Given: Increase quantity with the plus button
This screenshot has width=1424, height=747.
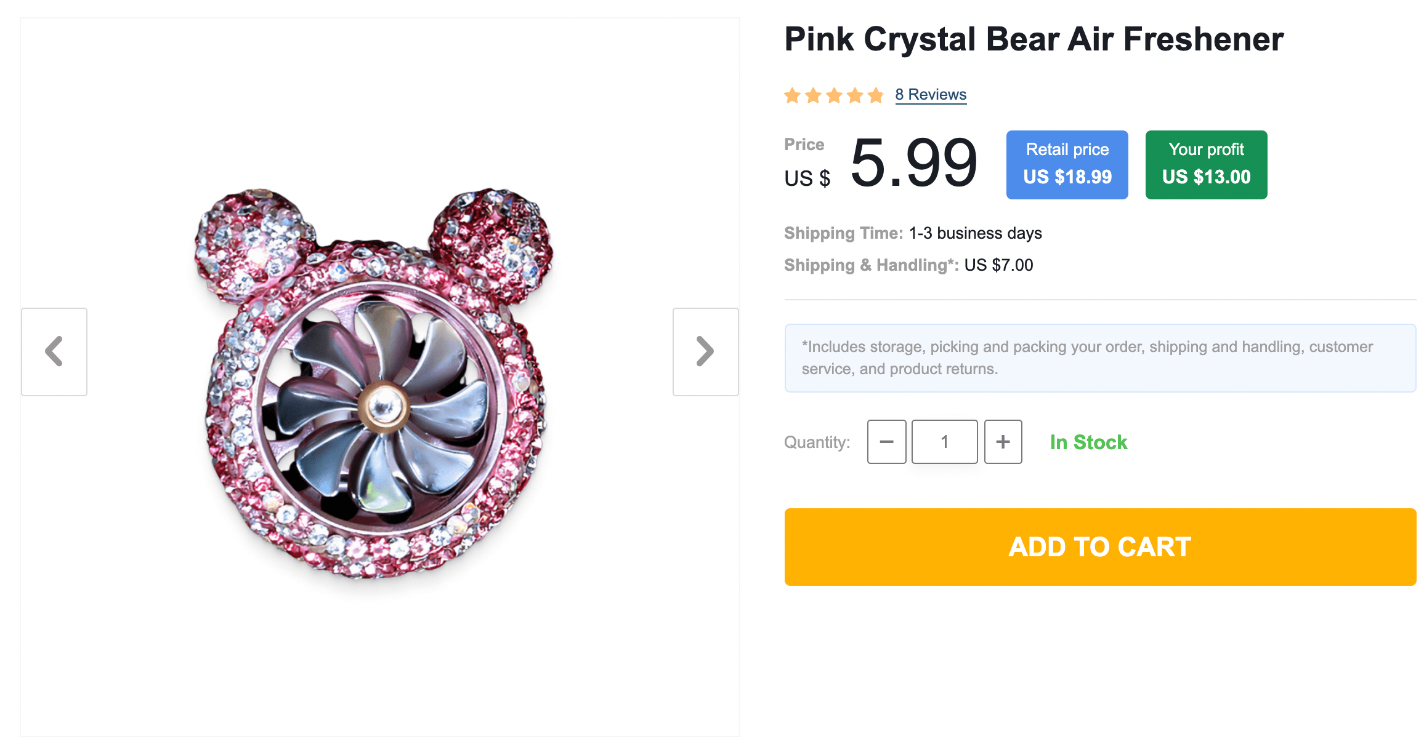Looking at the screenshot, I should tap(1003, 442).
